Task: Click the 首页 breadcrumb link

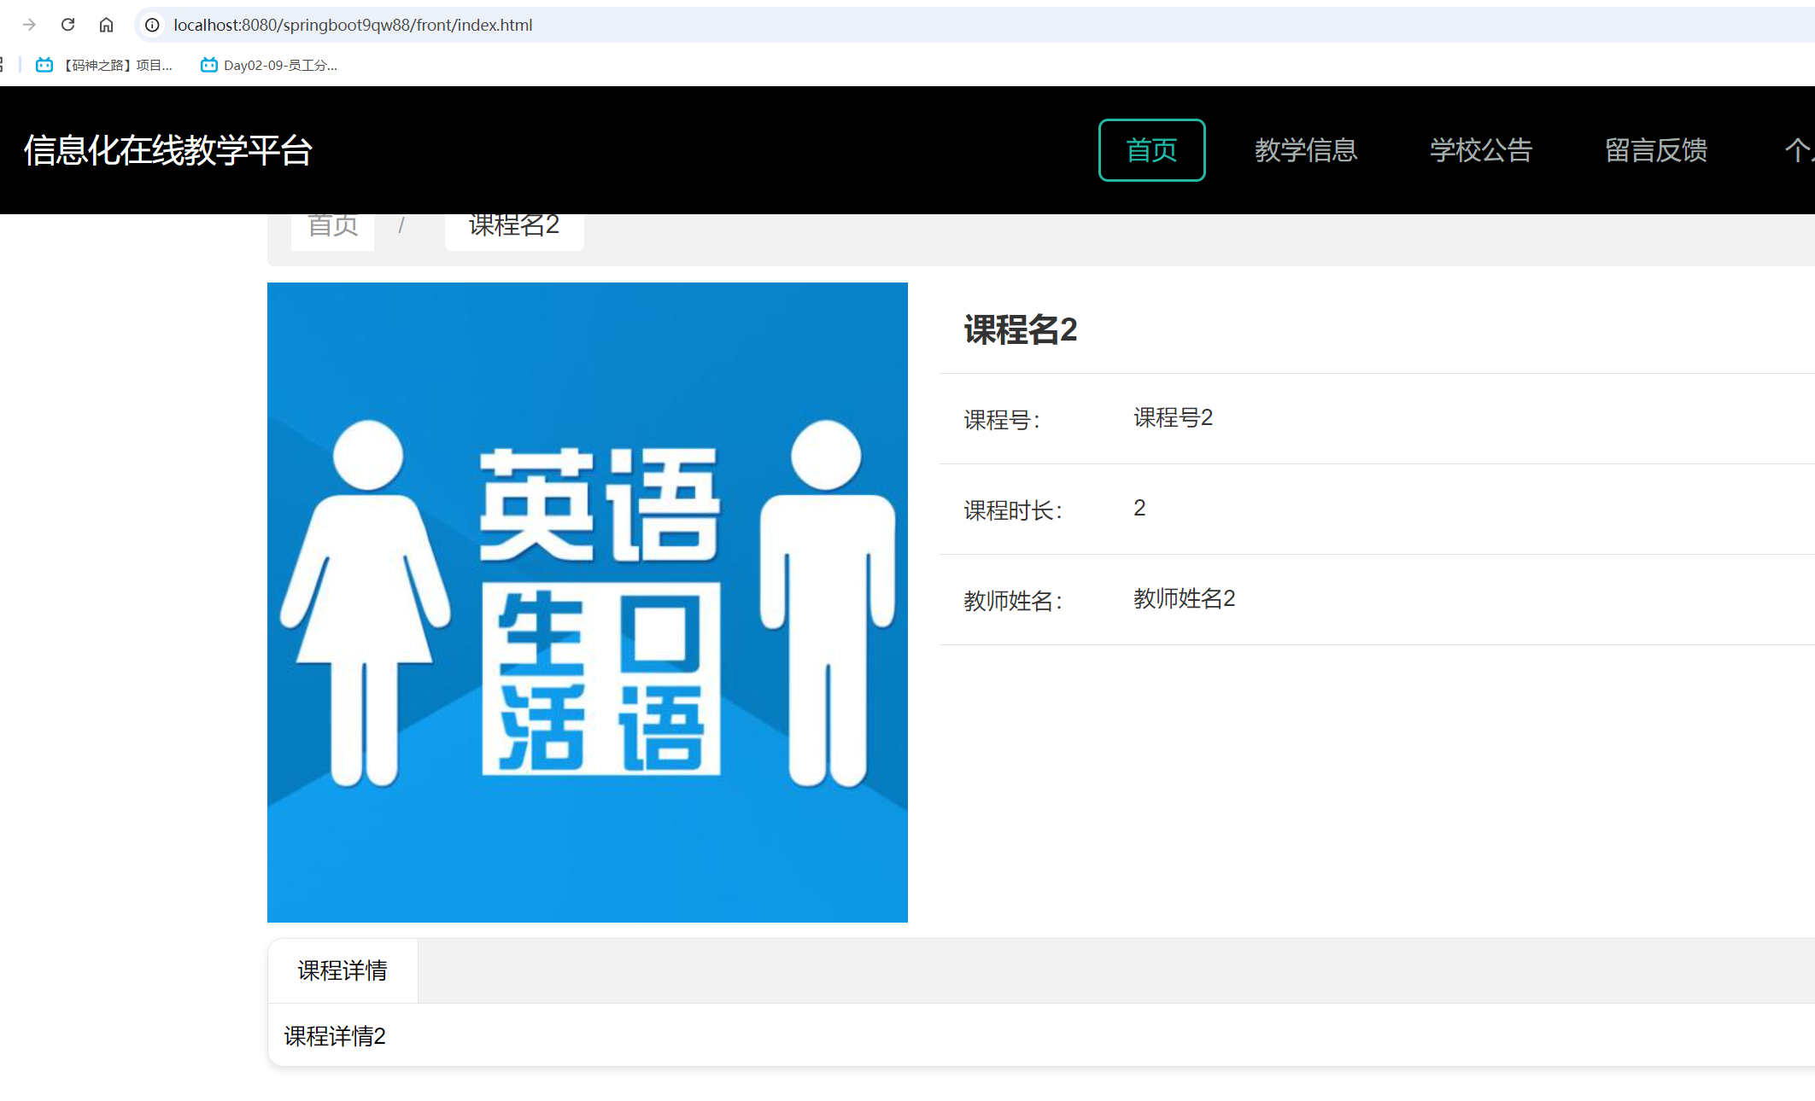Action: tap(332, 224)
